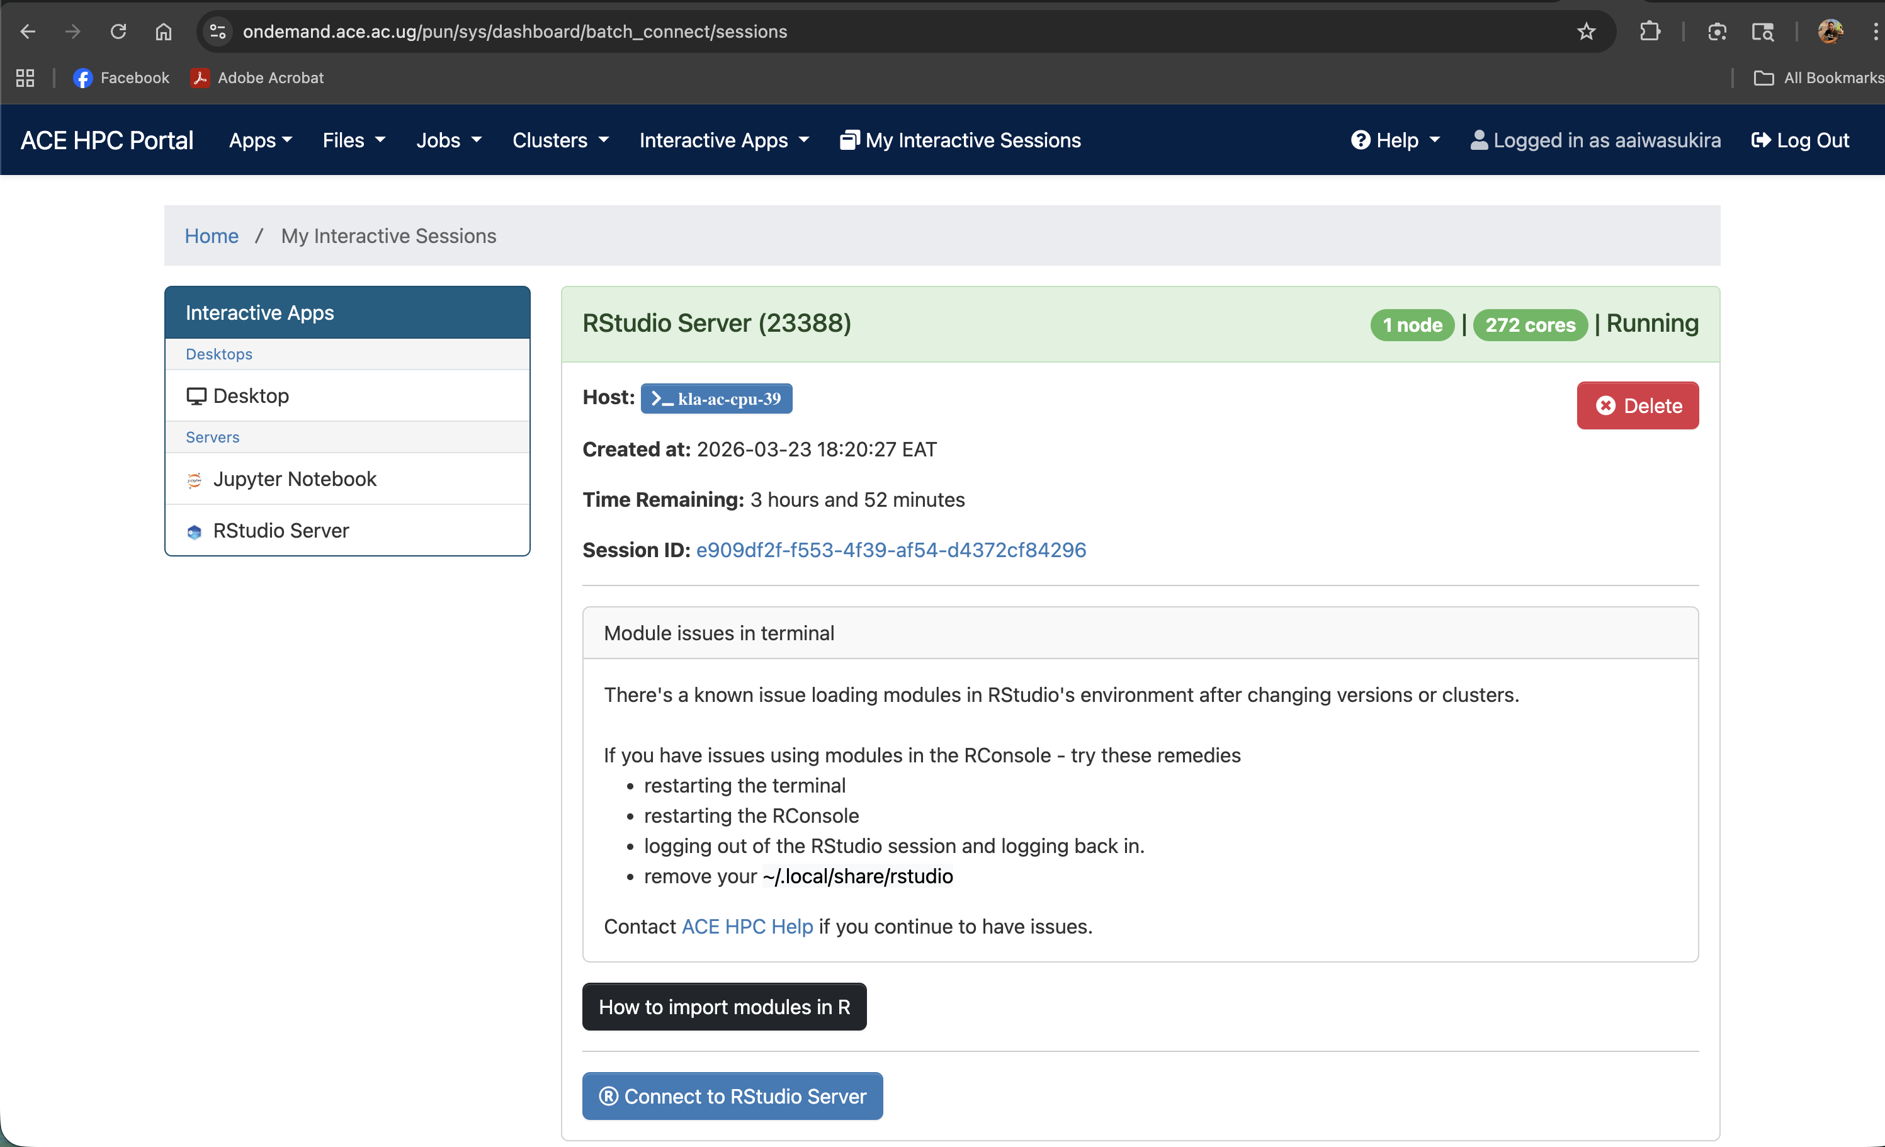1885x1147 pixels.
Task: Expand the Apps dropdown menu
Action: pos(260,139)
